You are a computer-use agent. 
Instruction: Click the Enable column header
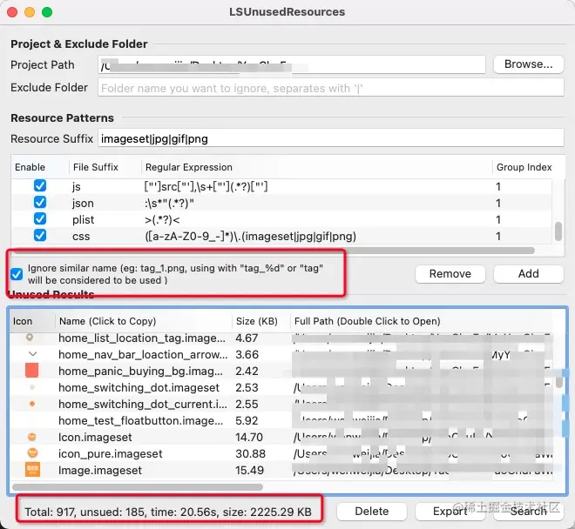tap(30, 167)
